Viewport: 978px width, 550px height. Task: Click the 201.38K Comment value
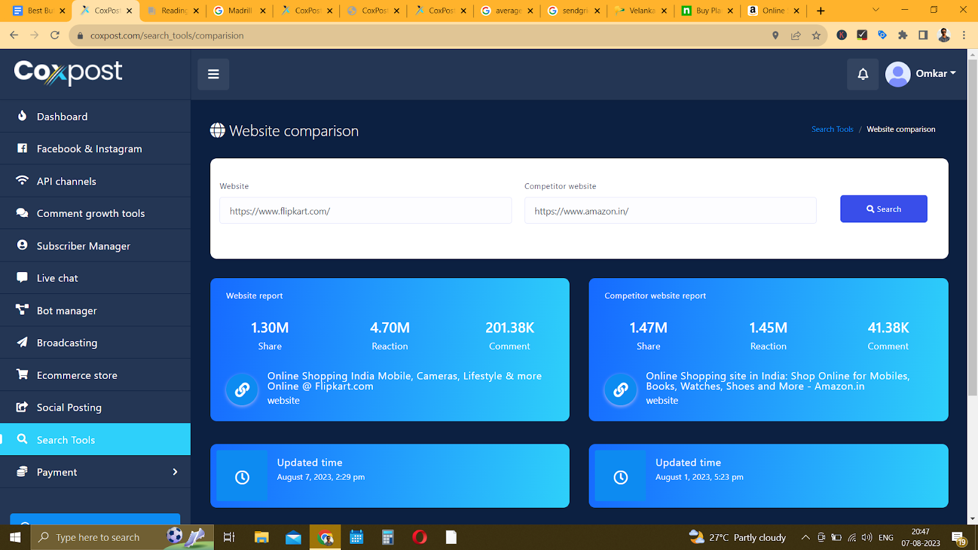510,328
